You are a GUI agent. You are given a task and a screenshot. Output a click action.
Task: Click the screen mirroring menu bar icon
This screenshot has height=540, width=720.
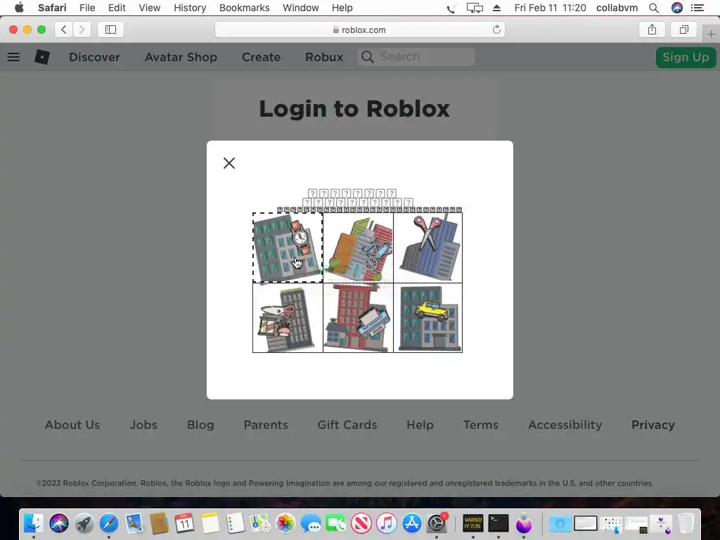(x=475, y=8)
